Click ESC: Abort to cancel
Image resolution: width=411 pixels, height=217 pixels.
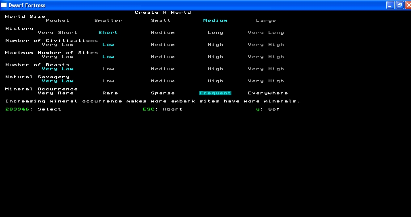pyautogui.click(x=163, y=109)
